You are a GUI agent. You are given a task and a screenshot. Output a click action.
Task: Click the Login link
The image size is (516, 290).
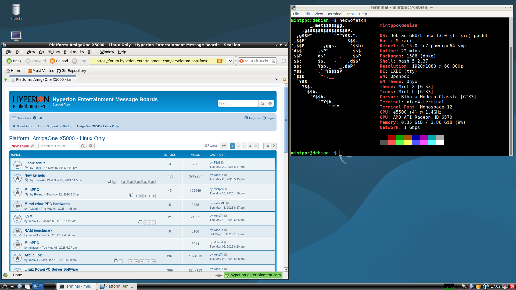[x=268, y=118]
